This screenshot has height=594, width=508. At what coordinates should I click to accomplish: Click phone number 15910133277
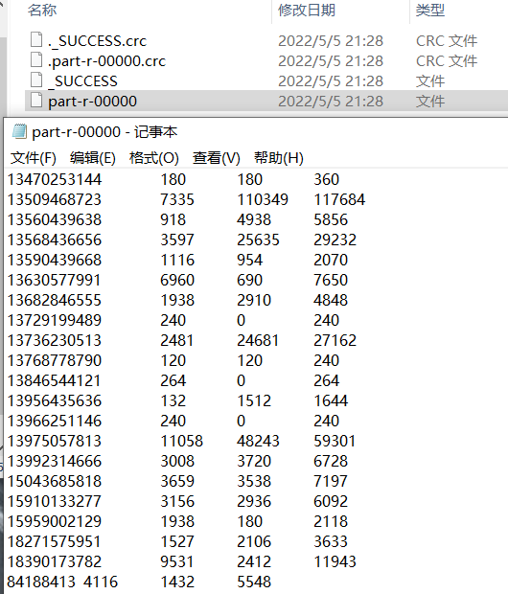click(55, 501)
